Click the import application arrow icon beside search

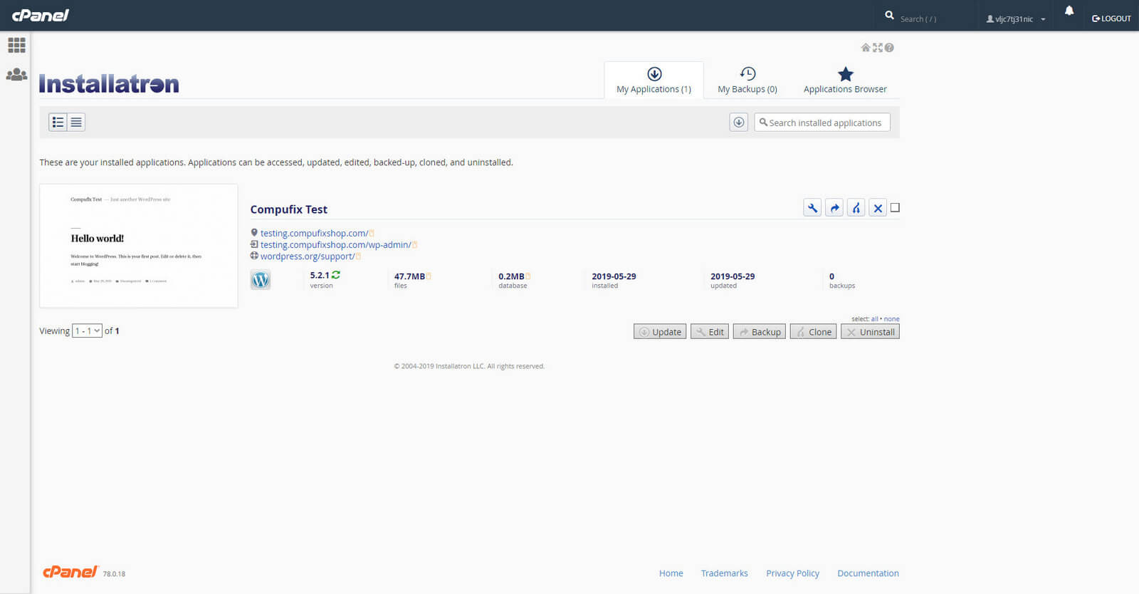pos(739,123)
